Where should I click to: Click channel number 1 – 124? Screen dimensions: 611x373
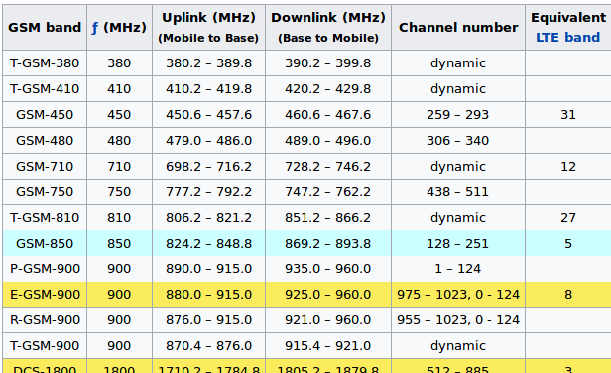(458, 269)
